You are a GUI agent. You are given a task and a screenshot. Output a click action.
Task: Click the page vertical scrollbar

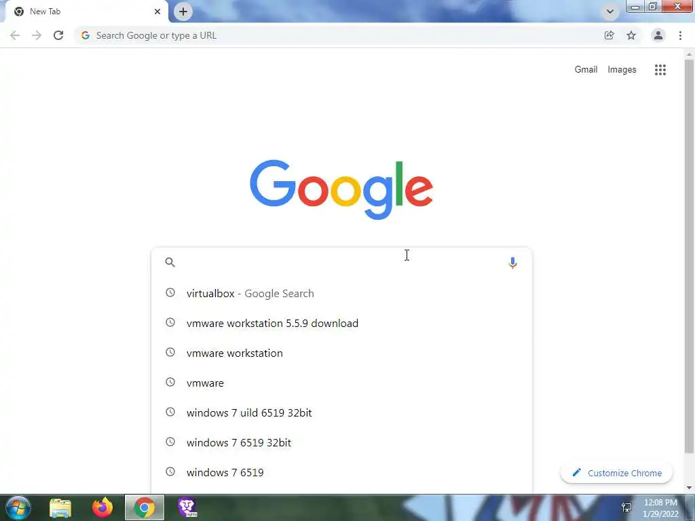(x=690, y=257)
